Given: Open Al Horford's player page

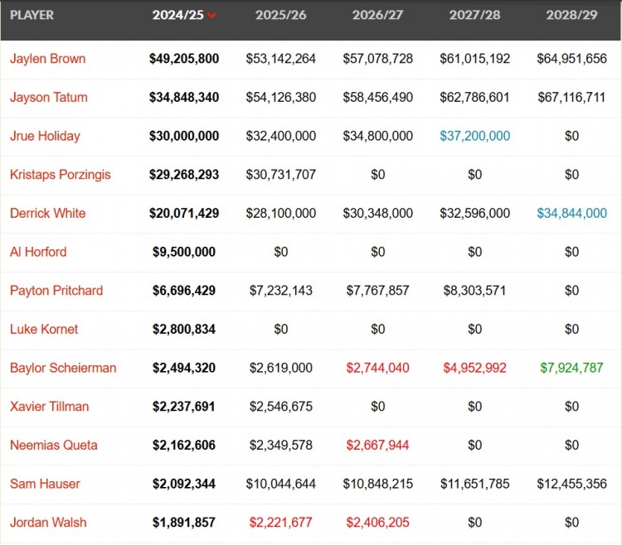Looking at the screenshot, I should (x=38, y=252).
